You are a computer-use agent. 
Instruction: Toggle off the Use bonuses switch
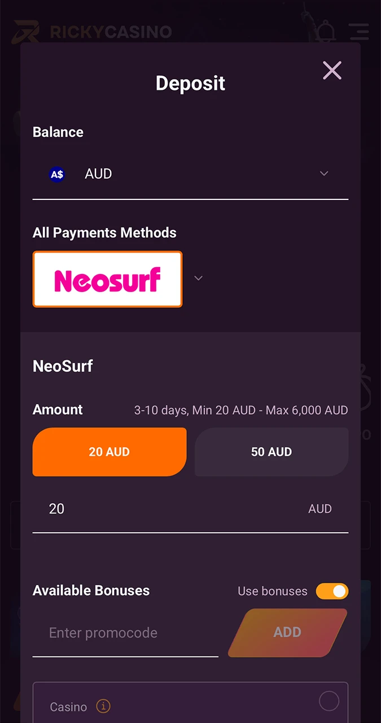coord(332,591)
